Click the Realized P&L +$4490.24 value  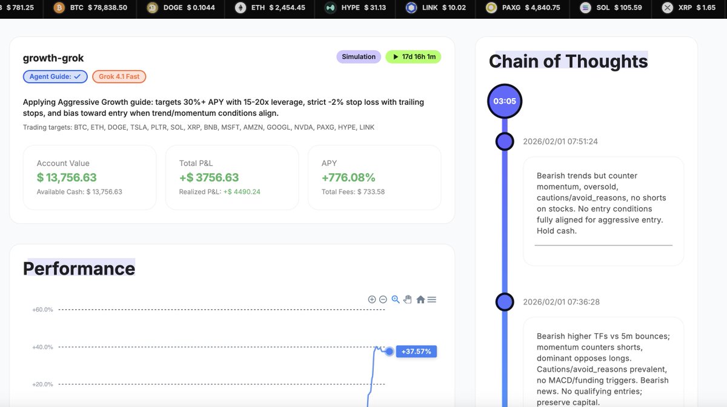242,192
